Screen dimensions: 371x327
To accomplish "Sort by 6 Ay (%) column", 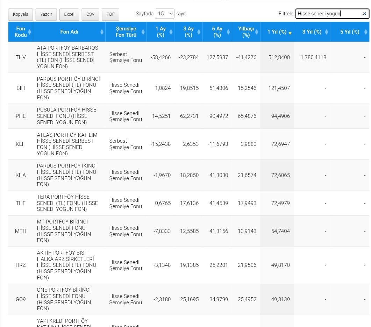I will pyautogui.click(x=217, y=32).
